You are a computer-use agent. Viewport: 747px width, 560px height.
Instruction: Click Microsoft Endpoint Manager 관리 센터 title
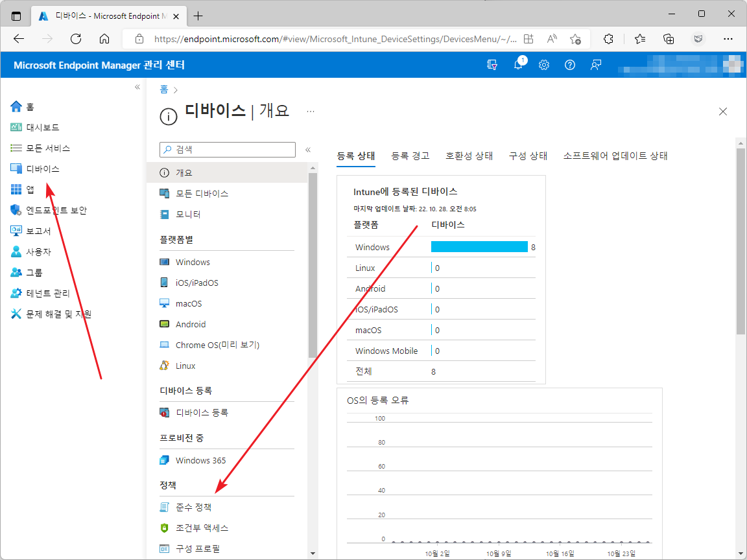tap(99, 65)
